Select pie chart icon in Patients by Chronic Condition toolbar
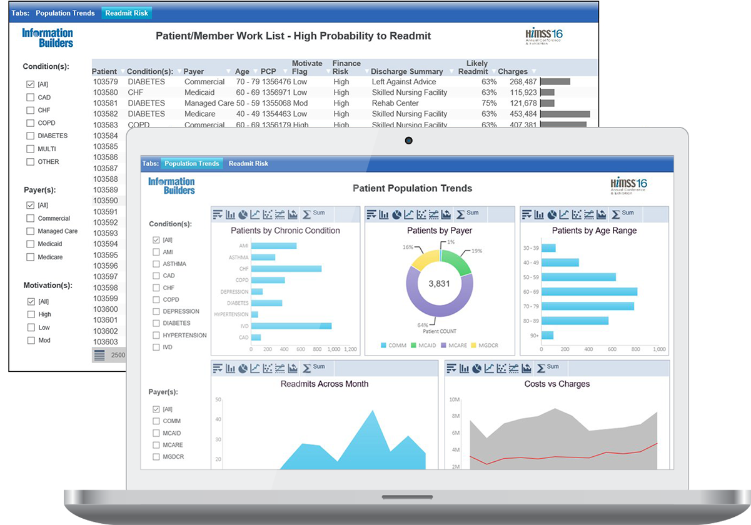 [x=243, y=214]
